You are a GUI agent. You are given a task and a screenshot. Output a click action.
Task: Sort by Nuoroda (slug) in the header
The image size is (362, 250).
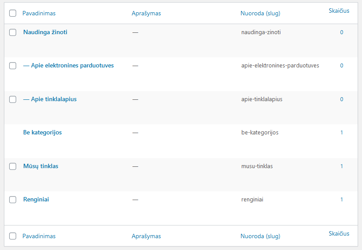point(260,14)
